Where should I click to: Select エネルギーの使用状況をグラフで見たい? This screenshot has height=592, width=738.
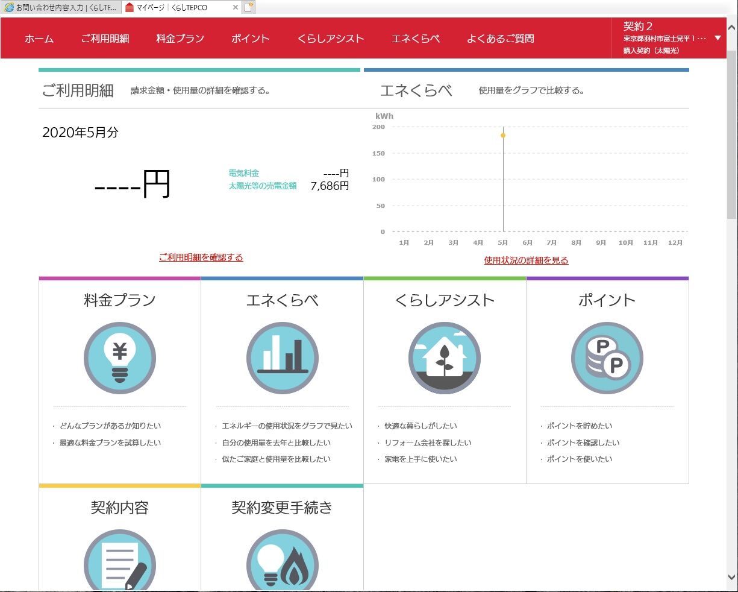coord(287,426)
